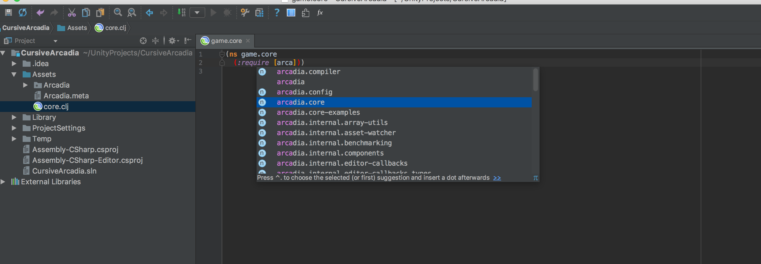This screenshot has width=761, height=264.
Task: Hide the Project tool window
Action: click(188, 41)
